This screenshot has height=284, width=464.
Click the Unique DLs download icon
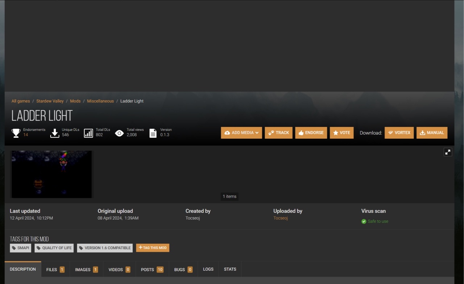click(55, 133)
